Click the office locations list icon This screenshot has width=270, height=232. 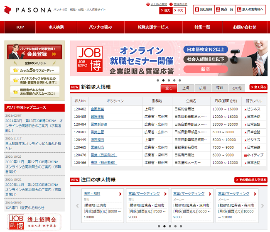[x=218, y=9]
